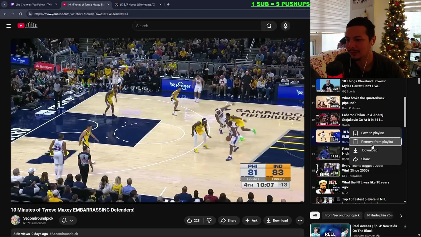Click the browser forward arrow

click(12, 14)
